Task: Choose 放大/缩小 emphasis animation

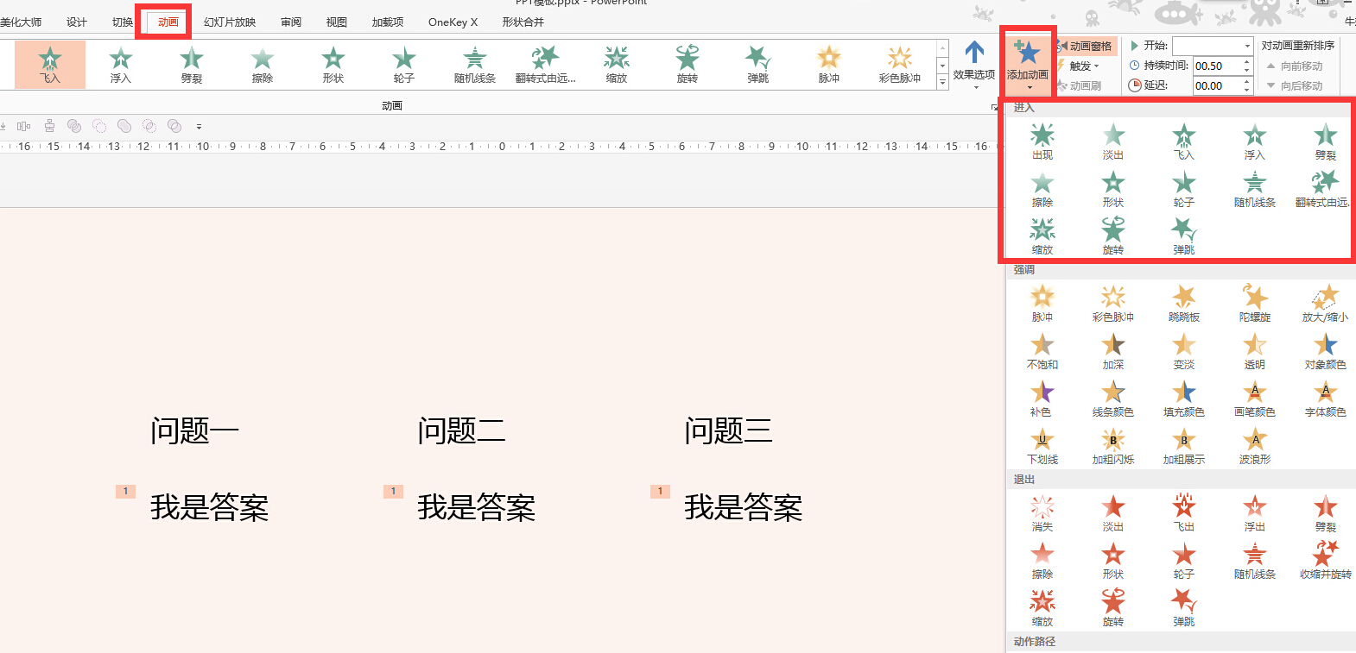Action: (1326, 304)
